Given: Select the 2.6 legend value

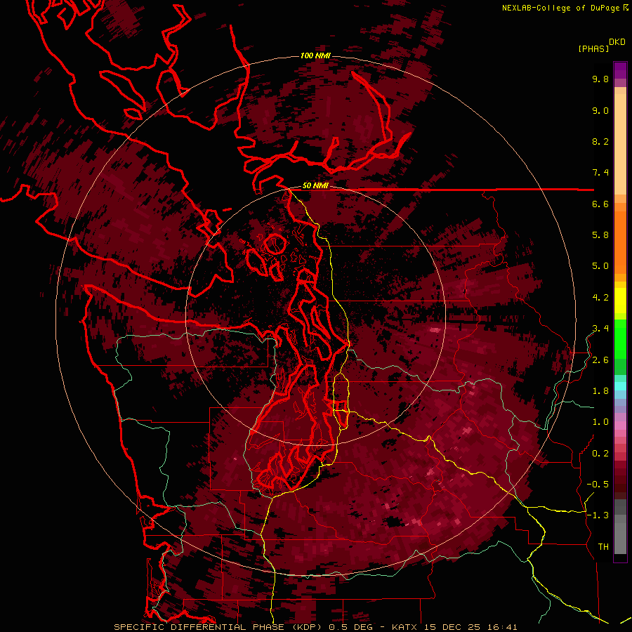Looking at the screenshot, I should tap(600, 360).
